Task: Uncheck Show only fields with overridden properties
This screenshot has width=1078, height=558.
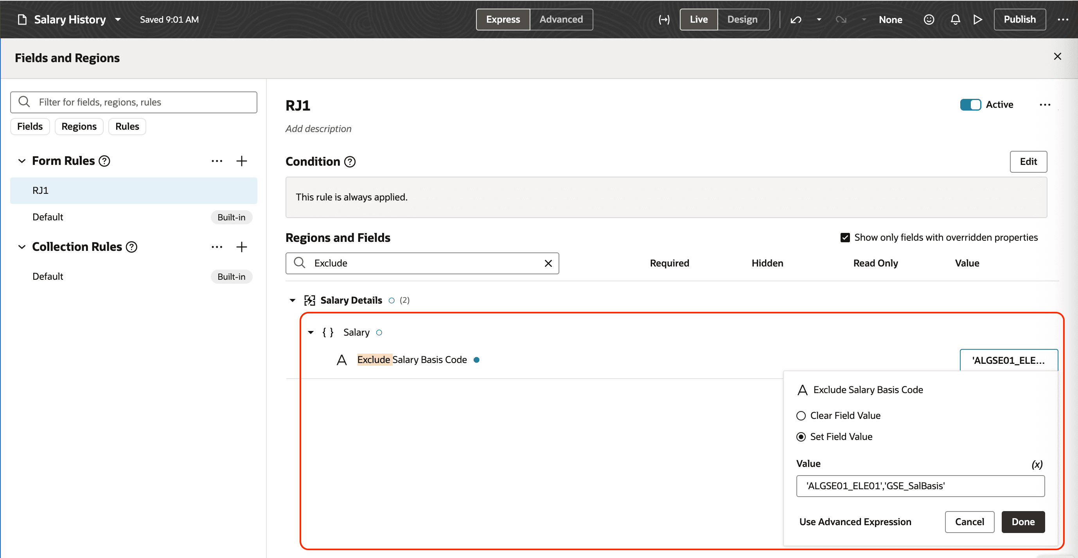Action: 845,237
